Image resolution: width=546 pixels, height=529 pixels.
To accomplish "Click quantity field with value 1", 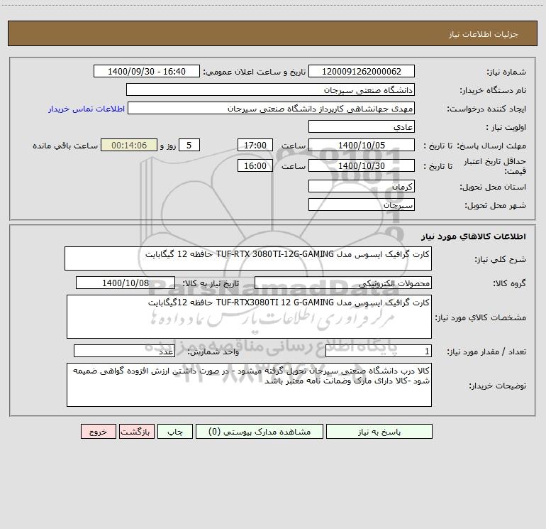I will [379, 351].
